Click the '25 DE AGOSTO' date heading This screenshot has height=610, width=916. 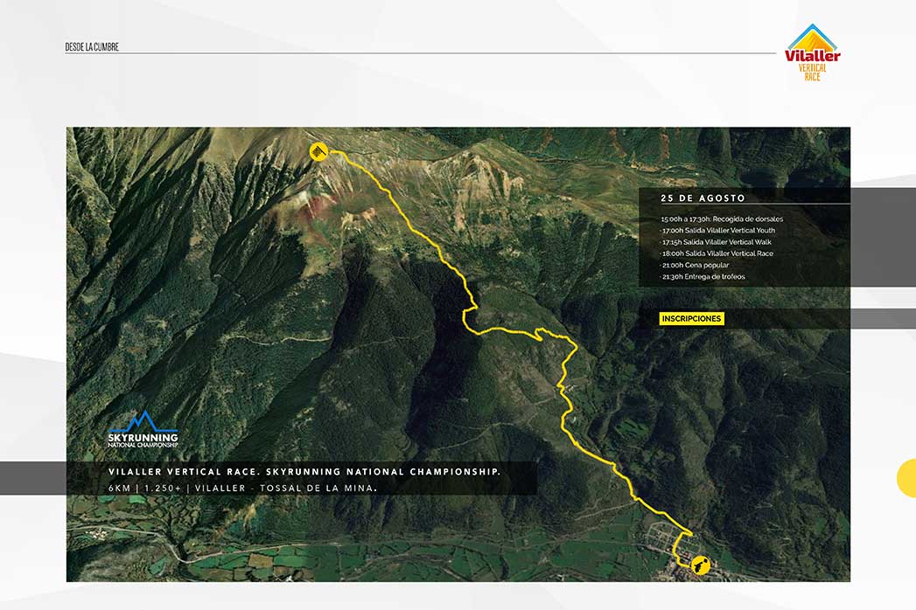pyautogui.click(x=703, y=198)
